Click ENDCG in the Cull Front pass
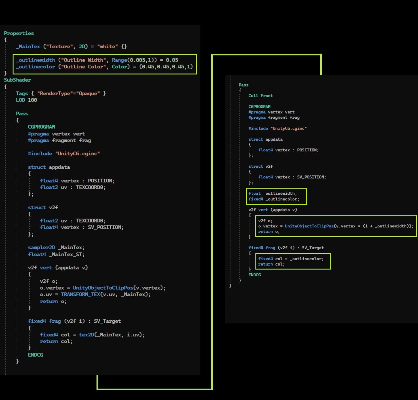The height and width of the screenshot is (400, 418). click(254, 275)
